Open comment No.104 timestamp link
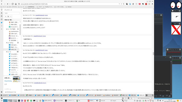This screenshot has width=182, height=102. click(42, 15)
